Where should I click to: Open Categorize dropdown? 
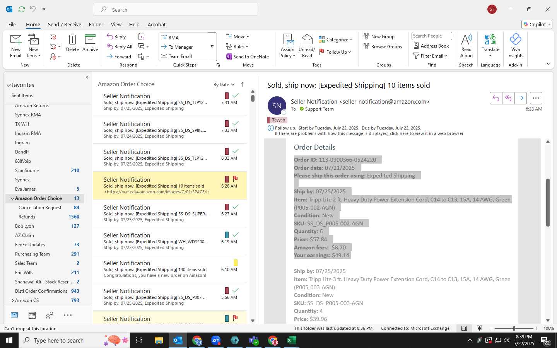[x=335, y=39]
